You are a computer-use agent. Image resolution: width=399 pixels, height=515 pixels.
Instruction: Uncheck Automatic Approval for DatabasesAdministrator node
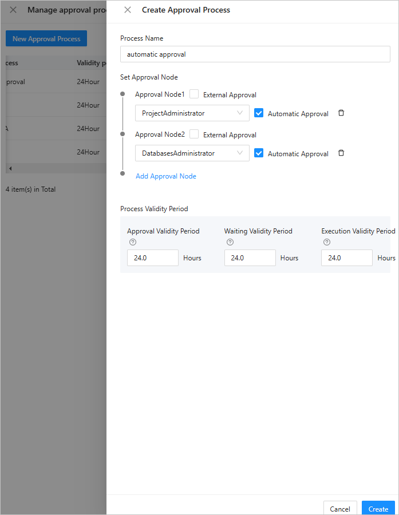(259, 153)
